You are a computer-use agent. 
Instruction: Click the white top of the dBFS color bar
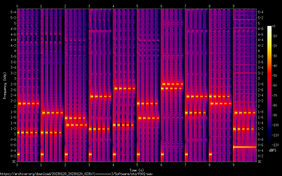point(269,27)
